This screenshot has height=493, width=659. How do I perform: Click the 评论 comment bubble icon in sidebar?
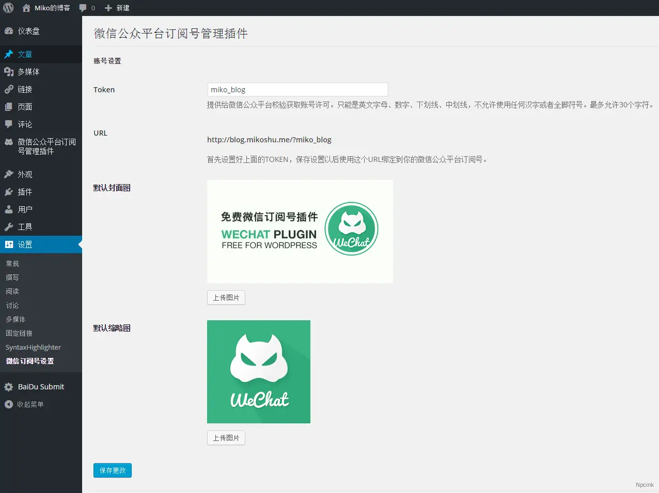point(9,124)
